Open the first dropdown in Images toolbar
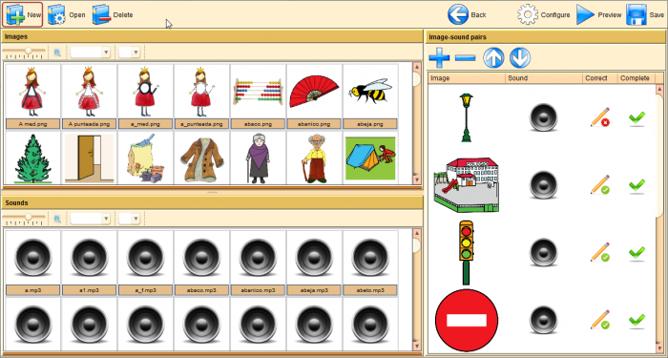The width and height of the screenshot is (668, 358). click(x=91, y=53)
